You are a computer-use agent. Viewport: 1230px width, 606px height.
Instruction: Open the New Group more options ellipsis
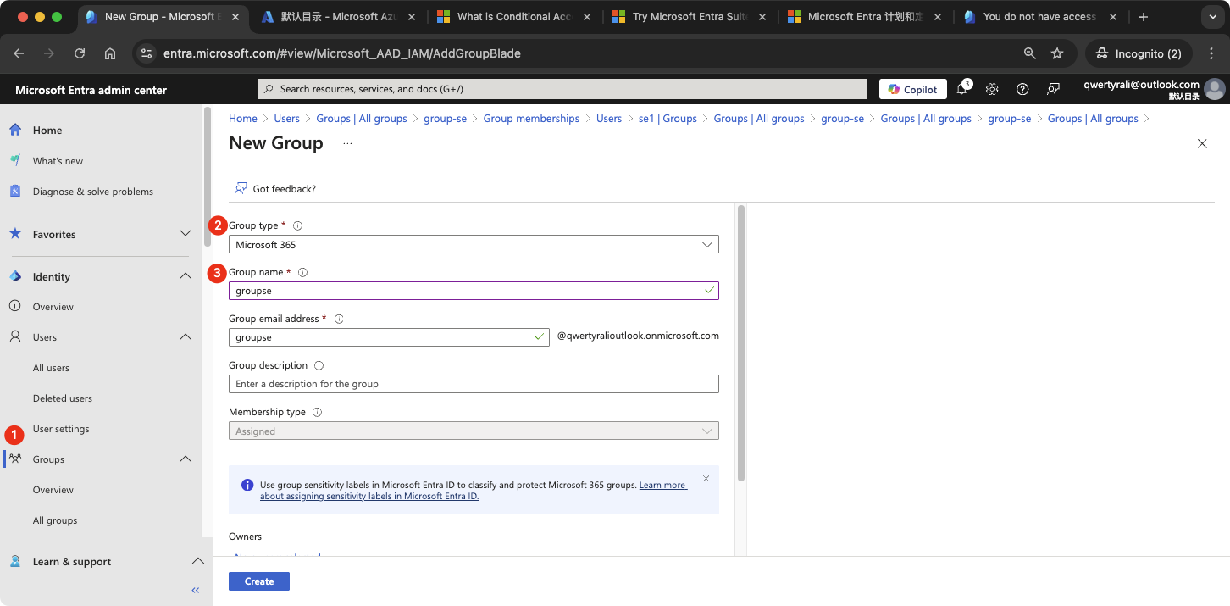pyautogui.click(x=347, y=143)
